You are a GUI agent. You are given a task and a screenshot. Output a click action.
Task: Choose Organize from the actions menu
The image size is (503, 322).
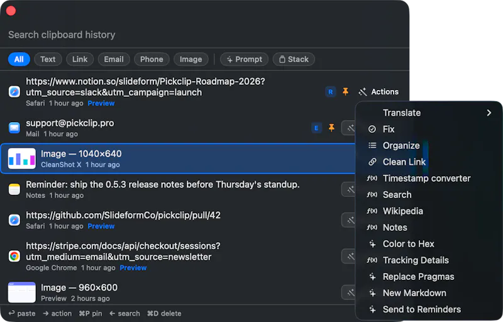tap(429, 146)
